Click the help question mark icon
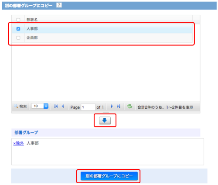This screenshot has height=185, width=218. pos(59,5)
